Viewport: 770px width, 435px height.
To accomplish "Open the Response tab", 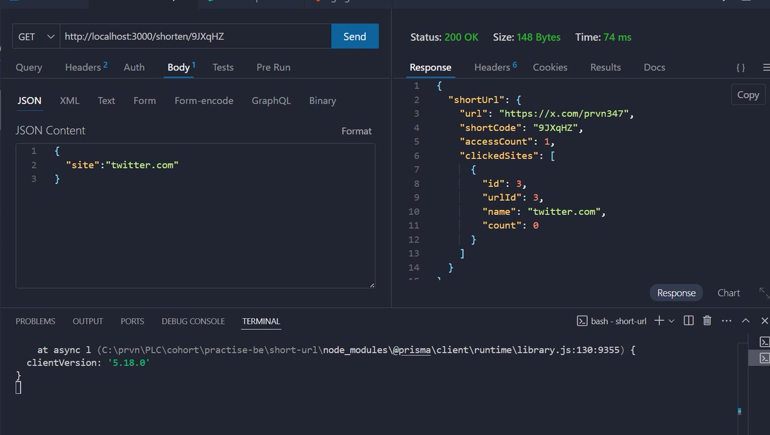I will (x=430, y=67).
